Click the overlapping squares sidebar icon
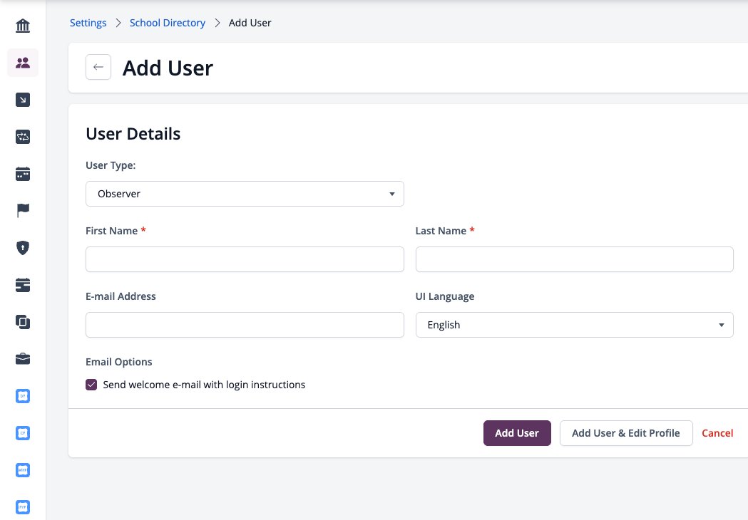This screenshot has height=520, width=748. [x=22, y=322]
